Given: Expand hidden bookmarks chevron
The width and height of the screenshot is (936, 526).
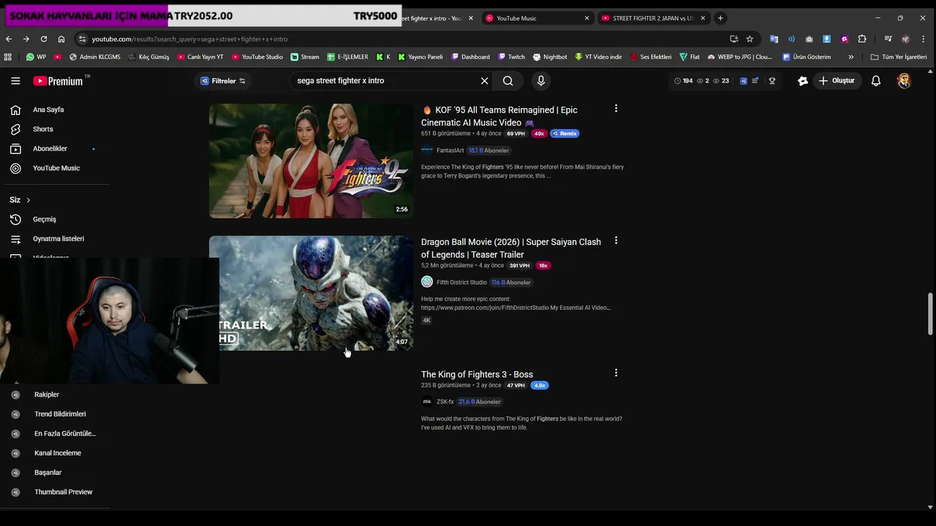Looking at the screenshot, I should (850, 57).
